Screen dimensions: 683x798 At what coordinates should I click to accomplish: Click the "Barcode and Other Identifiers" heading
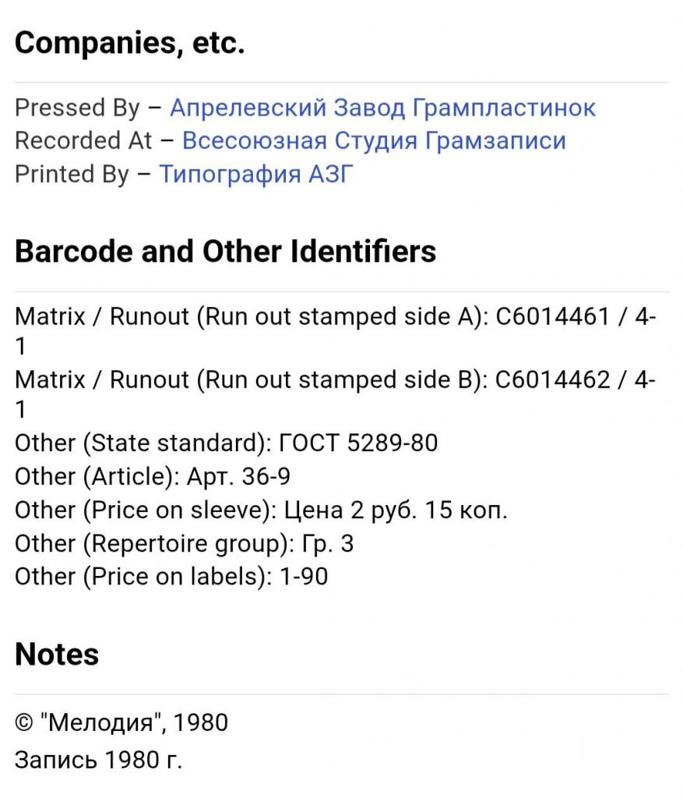click(x=225, y=252)
